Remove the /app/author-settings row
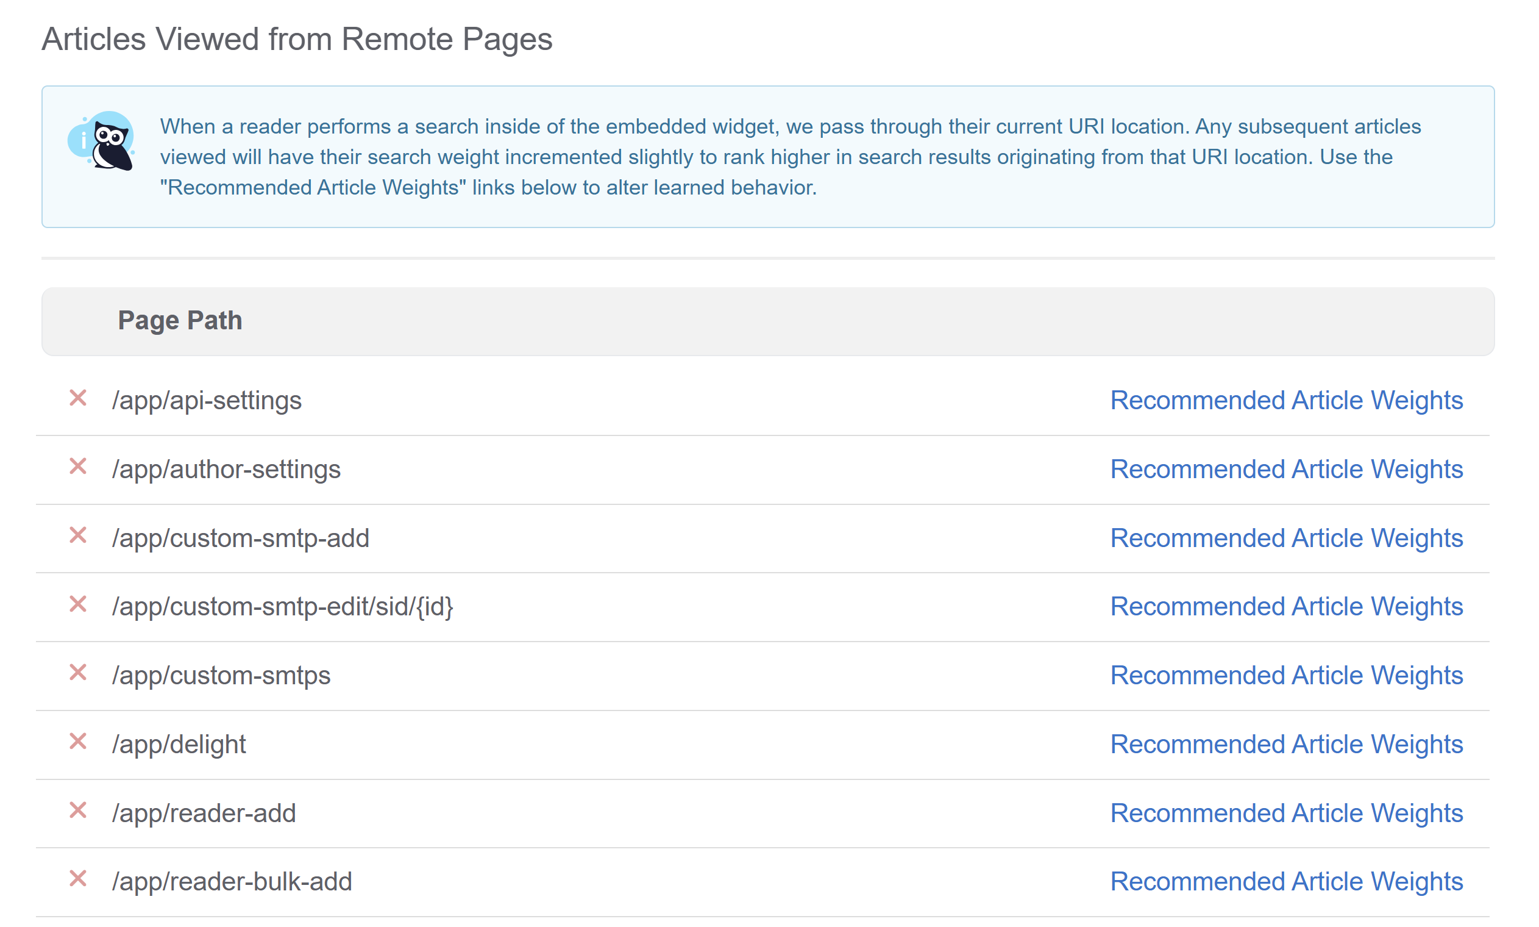Viewport: 1539px width, 927px height. [x=78, y=467]
